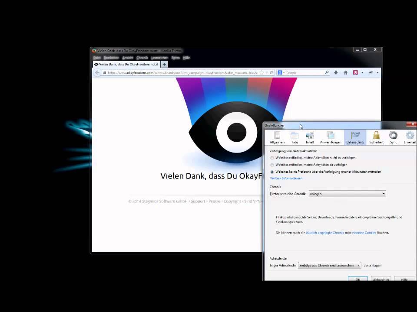This screenshot has width=417, height=312.
Task: Open the Tabs settings icon
Action: point(295,137)
